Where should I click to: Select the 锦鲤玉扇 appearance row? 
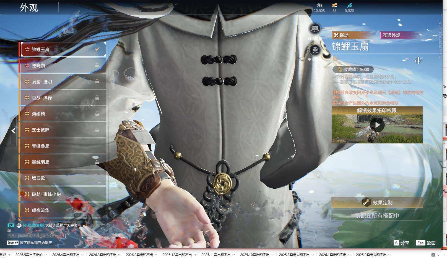(x=63, y=49)
